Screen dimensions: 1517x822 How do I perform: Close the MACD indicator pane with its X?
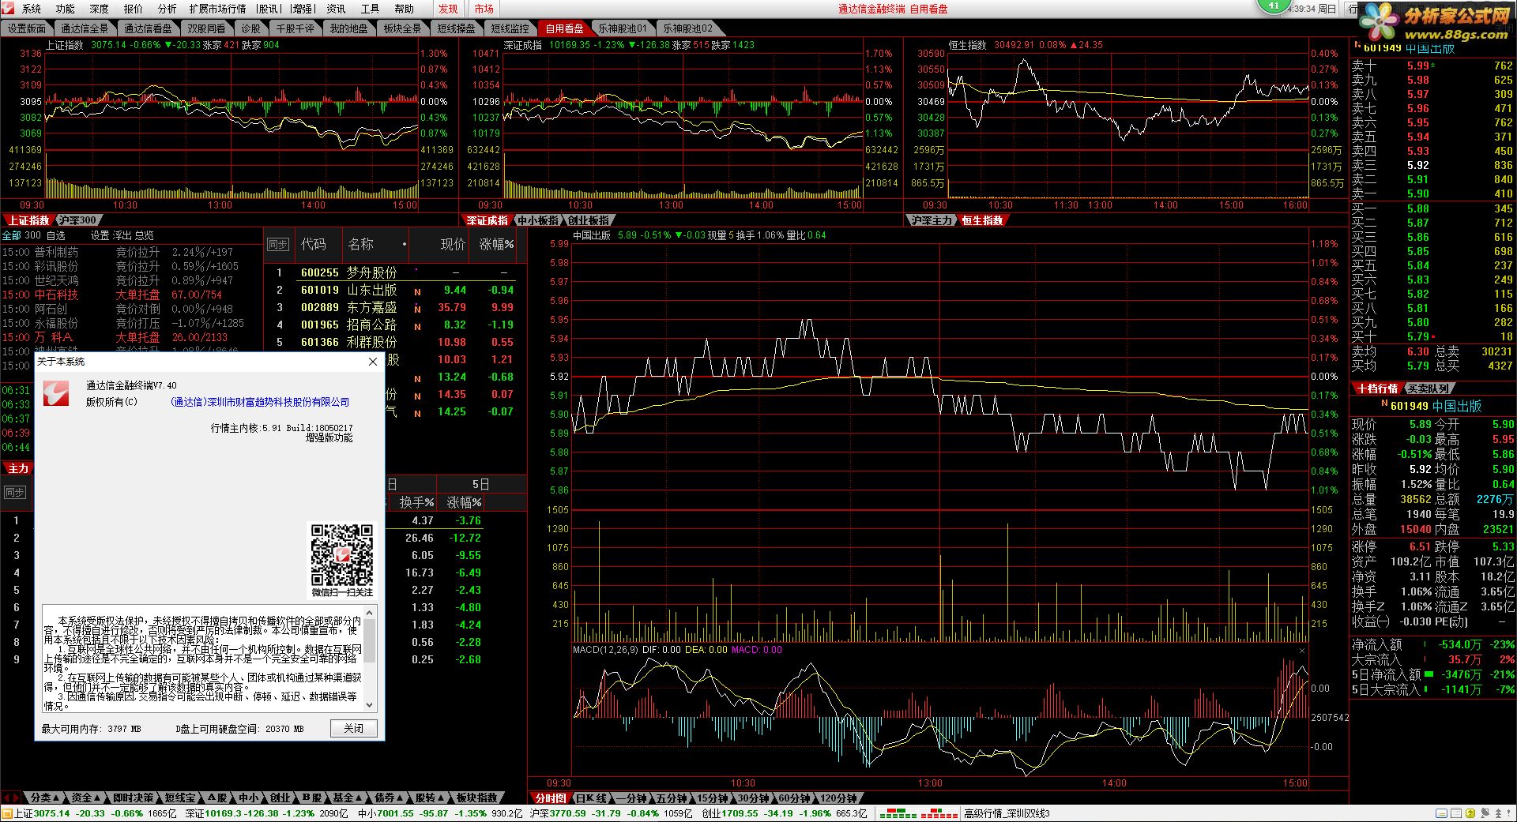point(1302,650)
